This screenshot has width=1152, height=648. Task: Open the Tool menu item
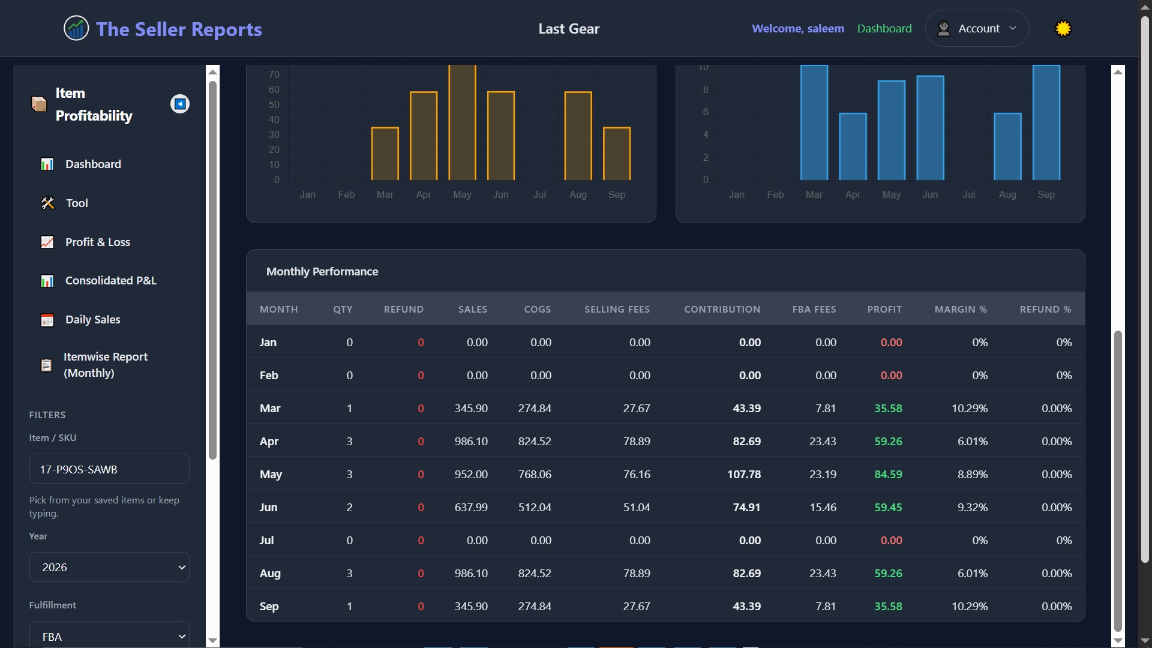[77, 203]
